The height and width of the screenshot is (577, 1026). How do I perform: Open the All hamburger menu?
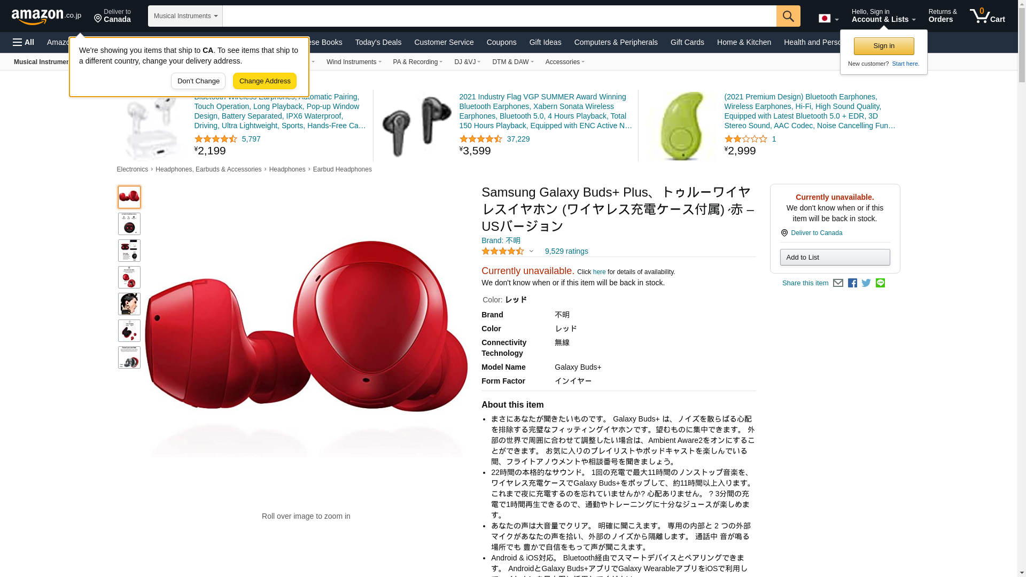[x=24, y=42]
